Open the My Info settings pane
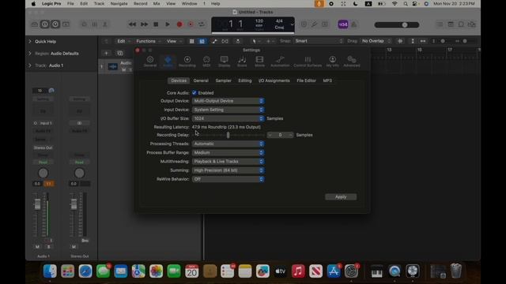 click(x=332, y=62)
